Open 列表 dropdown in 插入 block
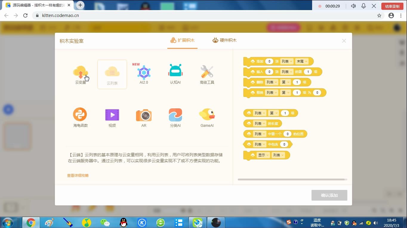 [x=287, y=72]
